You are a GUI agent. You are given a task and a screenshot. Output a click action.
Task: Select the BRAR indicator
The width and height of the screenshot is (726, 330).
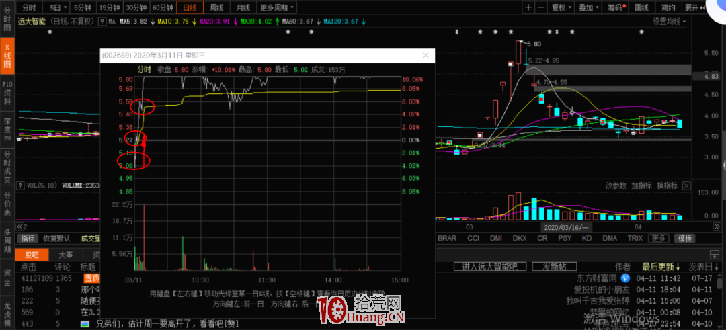point(447,239)
